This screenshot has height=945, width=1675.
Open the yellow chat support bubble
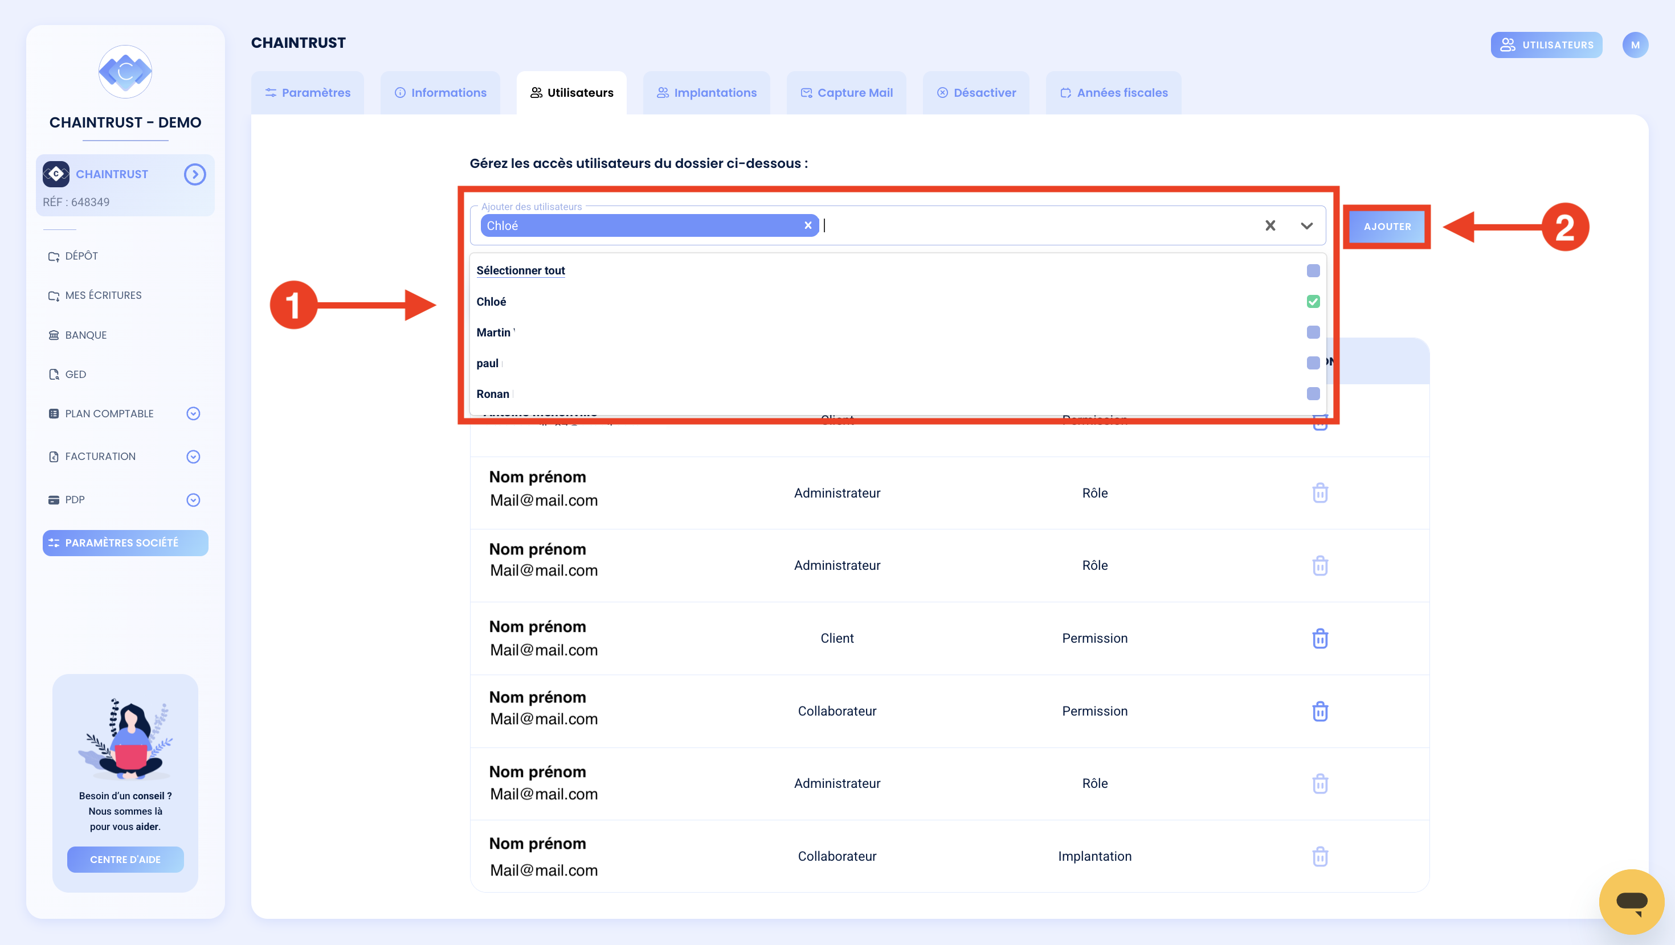click(1632, 902)
